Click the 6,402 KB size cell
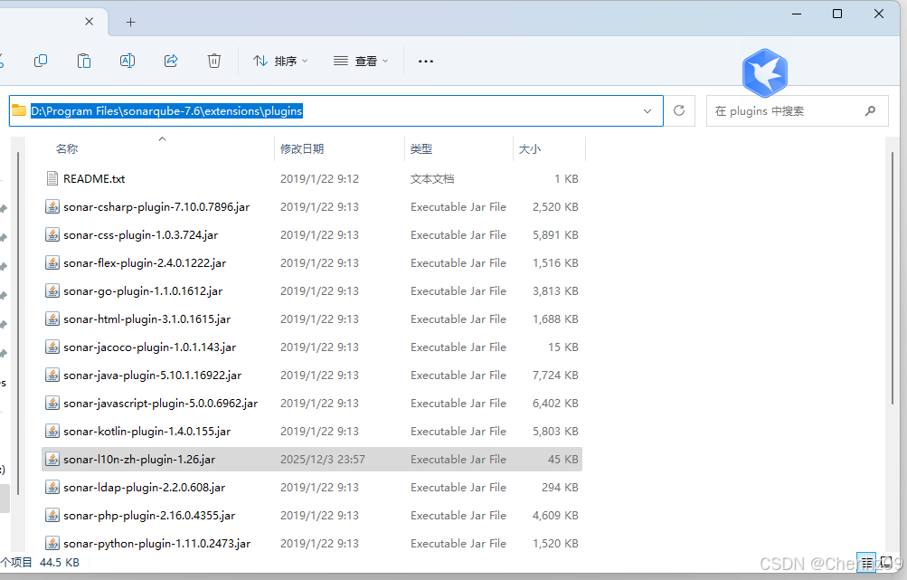 coord(555,404)
